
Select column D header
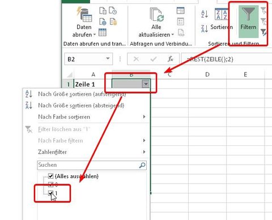pyautogui.click(x=207, y=75)
